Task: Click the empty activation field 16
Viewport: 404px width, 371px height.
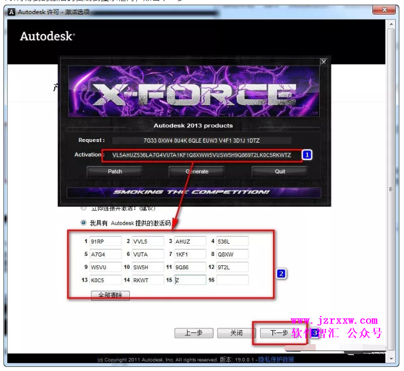Action: pos(233,280)
